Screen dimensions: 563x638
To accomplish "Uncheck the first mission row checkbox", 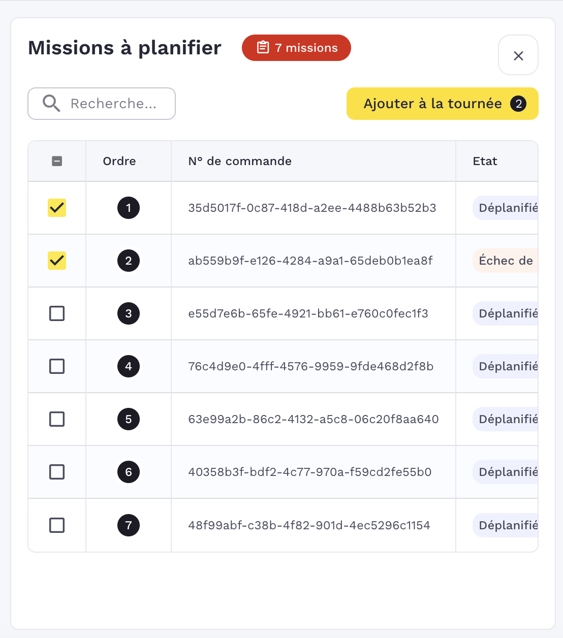I will [x=57, y=208].
